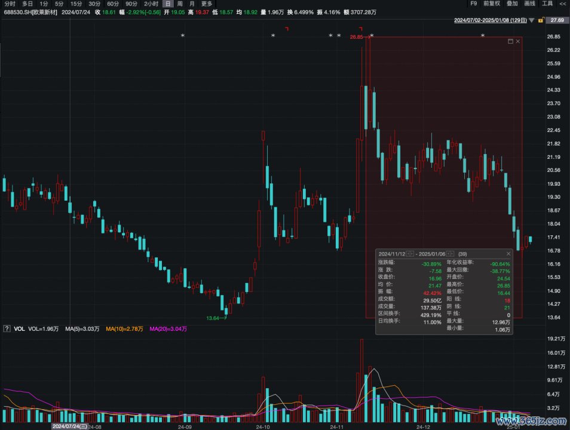Screen dimensions: 570x430
Task: Open the 前复权 price adjustment menu
Action: coord(492,4)
